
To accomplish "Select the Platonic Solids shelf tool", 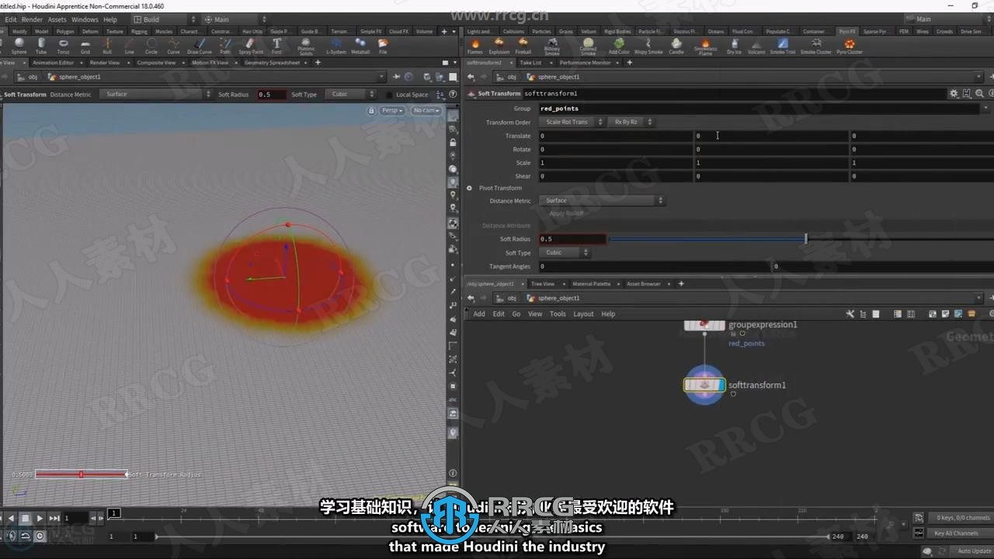I will click(306, 47).
